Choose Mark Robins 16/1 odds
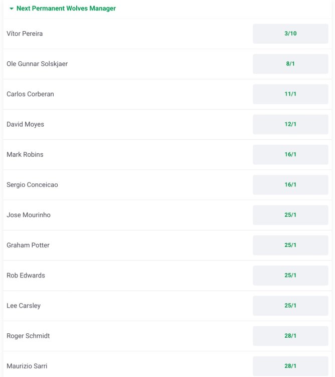Screen dimensions: 335x377 (290, 154)
